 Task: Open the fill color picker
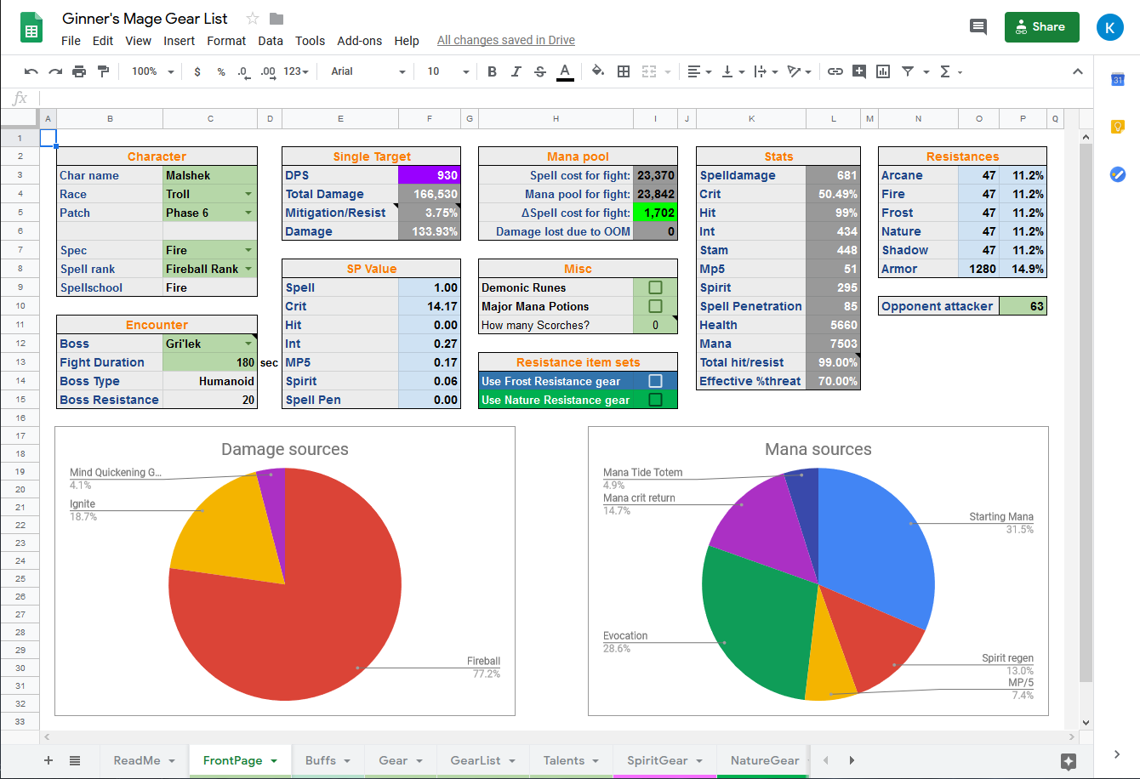[x=597, y=71]
